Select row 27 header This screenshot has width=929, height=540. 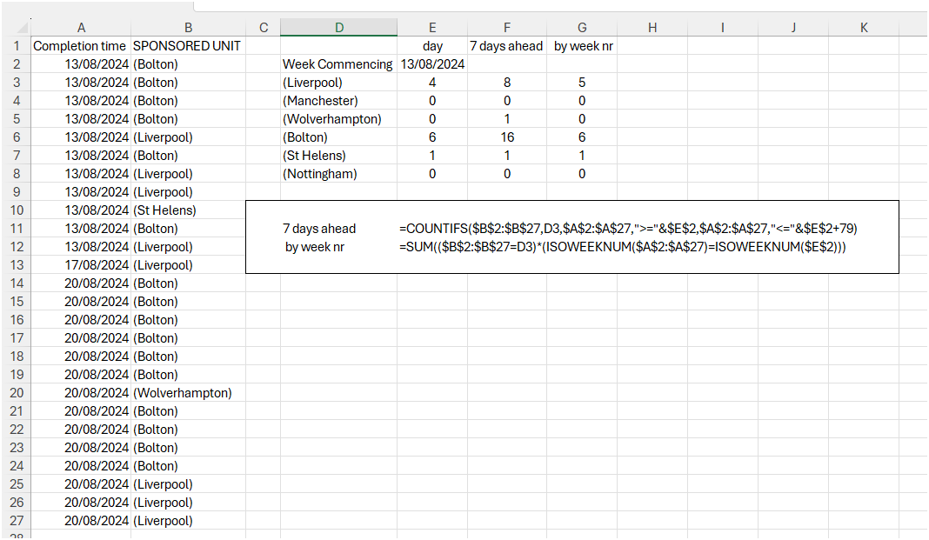click(x=17, y=521)
